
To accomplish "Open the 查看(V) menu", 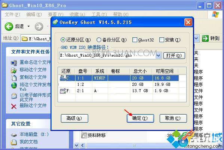I will click(56, 15).
